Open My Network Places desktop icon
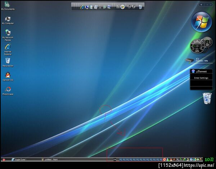This screenshot has width=216, height=169. point(8,35)
